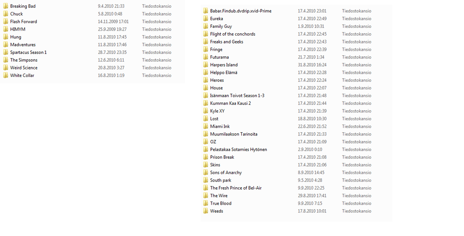Click the White Collar folder icon
Screen dimensions: 464x236
6,75
